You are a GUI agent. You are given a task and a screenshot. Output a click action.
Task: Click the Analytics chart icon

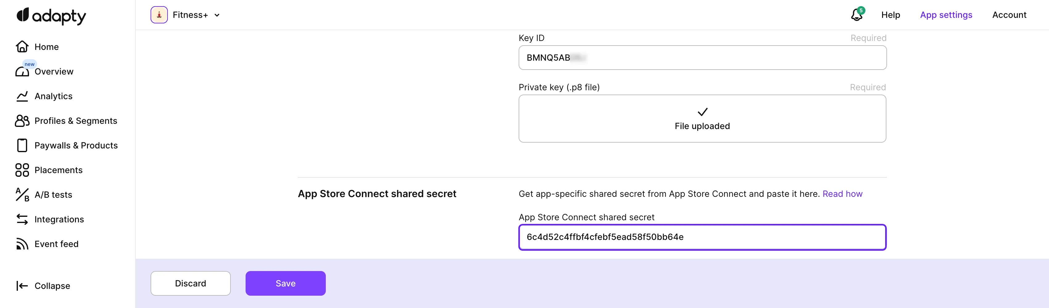[x=22, y=96]
